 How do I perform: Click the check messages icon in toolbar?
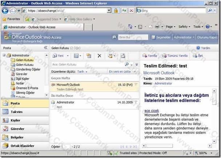click(123, 56)
